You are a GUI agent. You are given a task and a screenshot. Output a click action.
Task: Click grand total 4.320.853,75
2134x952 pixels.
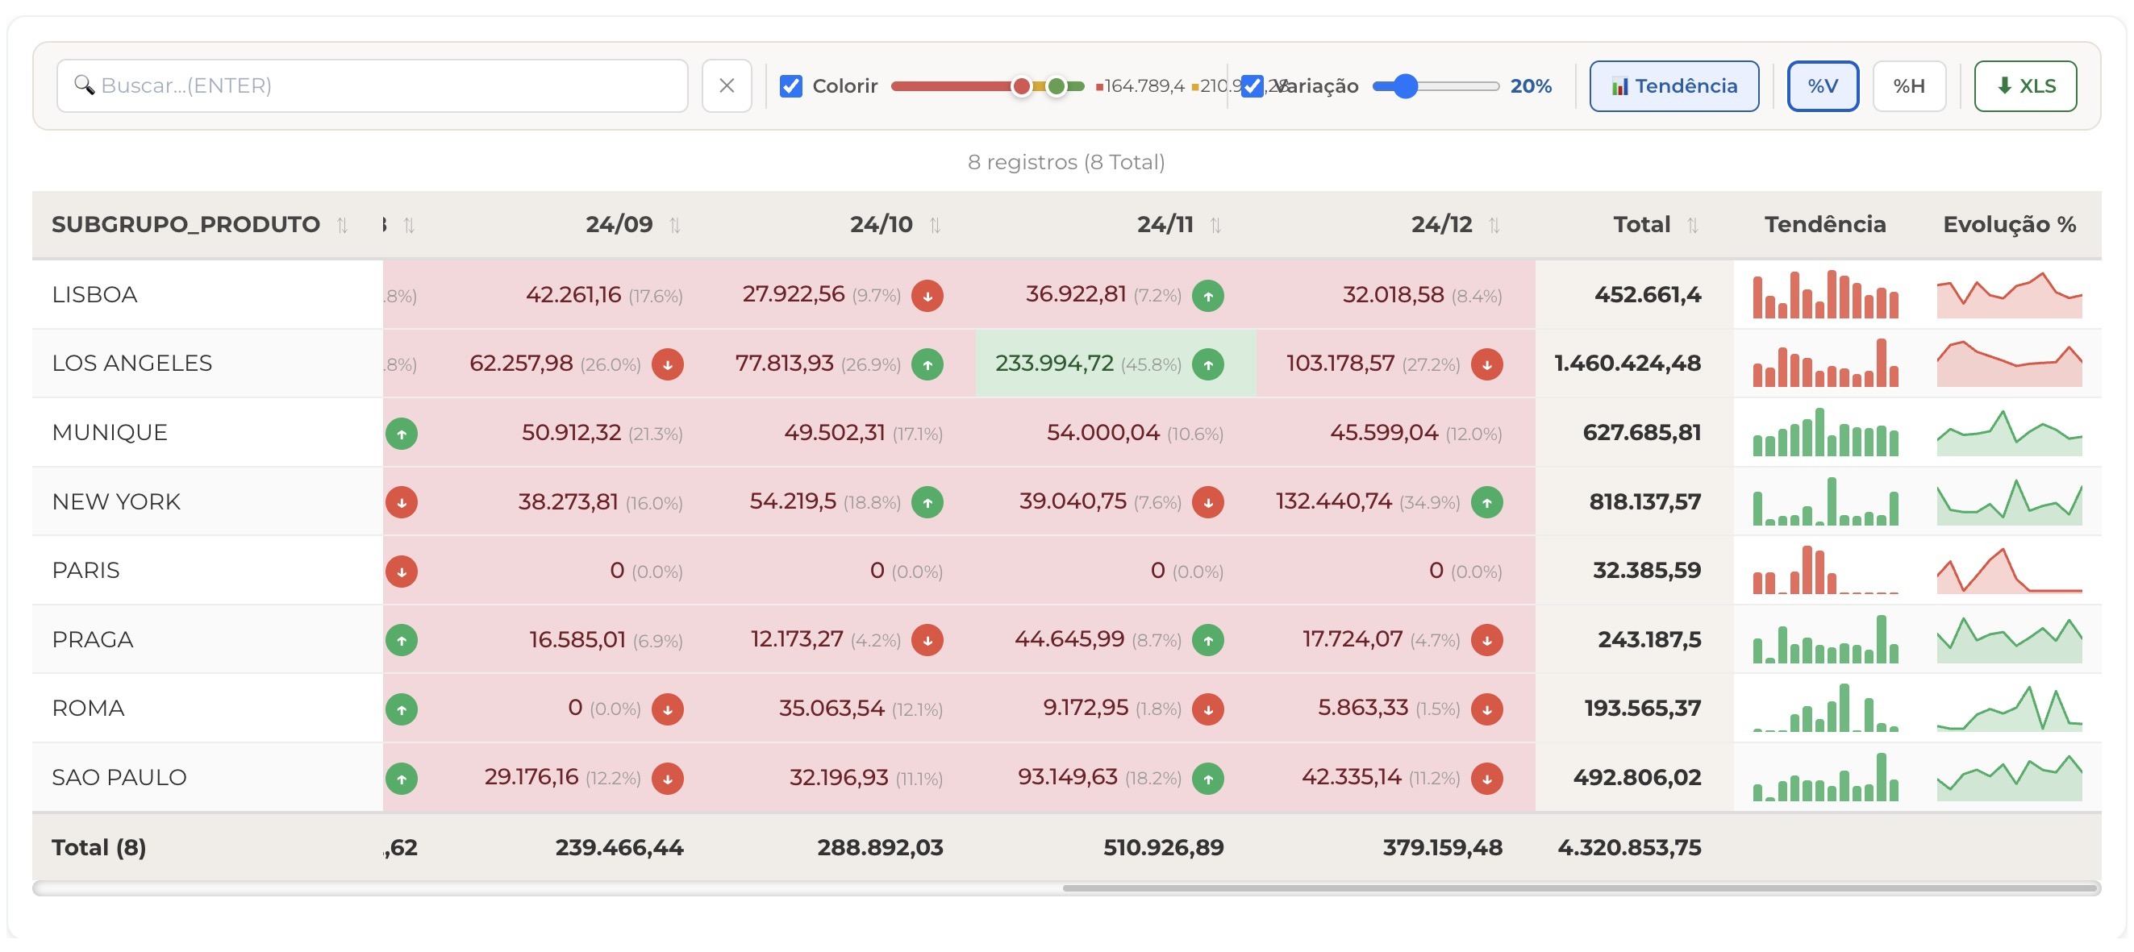pos(1628,848)
